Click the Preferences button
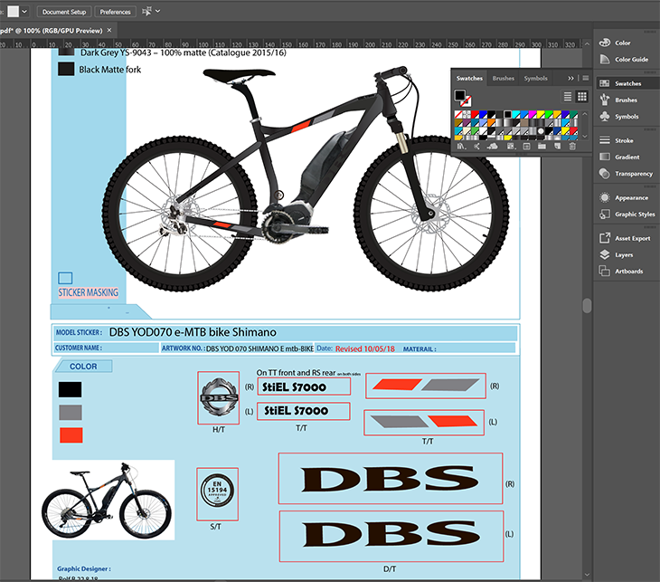The width and height of the screenshot is (660, 582). pos(115,12)
